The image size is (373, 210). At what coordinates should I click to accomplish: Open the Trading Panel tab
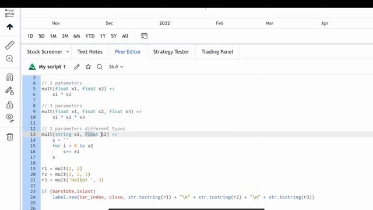tap(217, 52)
